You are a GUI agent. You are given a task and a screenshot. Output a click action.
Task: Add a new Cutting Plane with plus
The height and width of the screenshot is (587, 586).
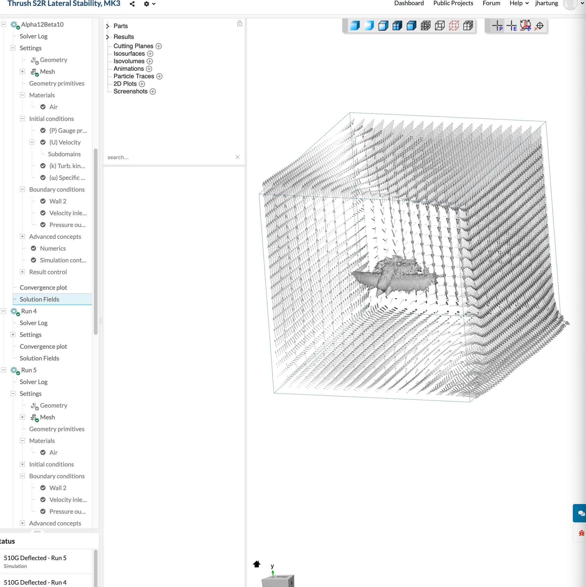[x=159, y=46]
